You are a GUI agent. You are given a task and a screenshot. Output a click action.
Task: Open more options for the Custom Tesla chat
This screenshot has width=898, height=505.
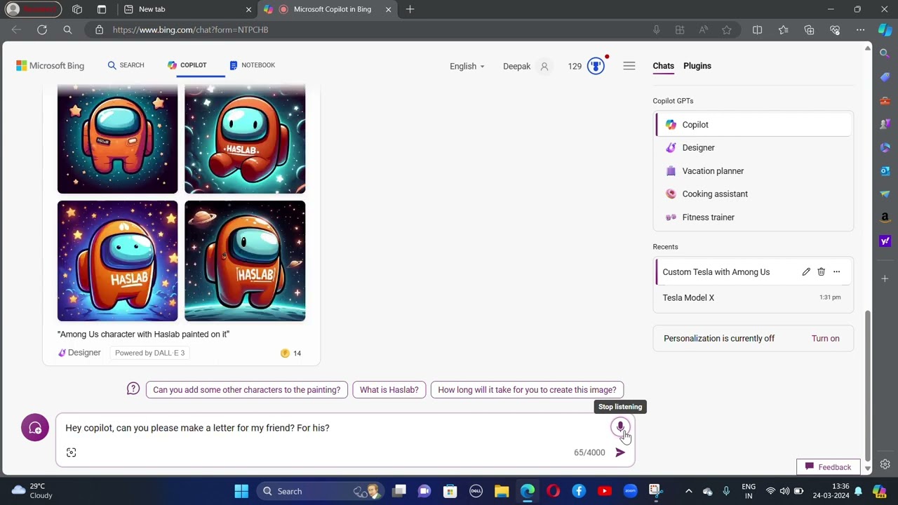click(836, 271)
